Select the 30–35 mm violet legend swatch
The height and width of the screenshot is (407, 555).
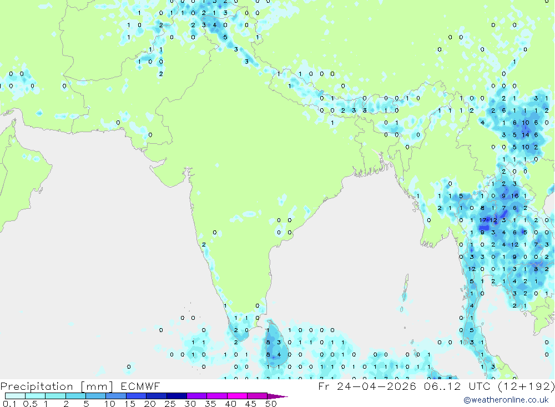pos(196,396)
